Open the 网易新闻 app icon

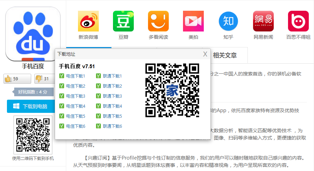click(263, 21)
